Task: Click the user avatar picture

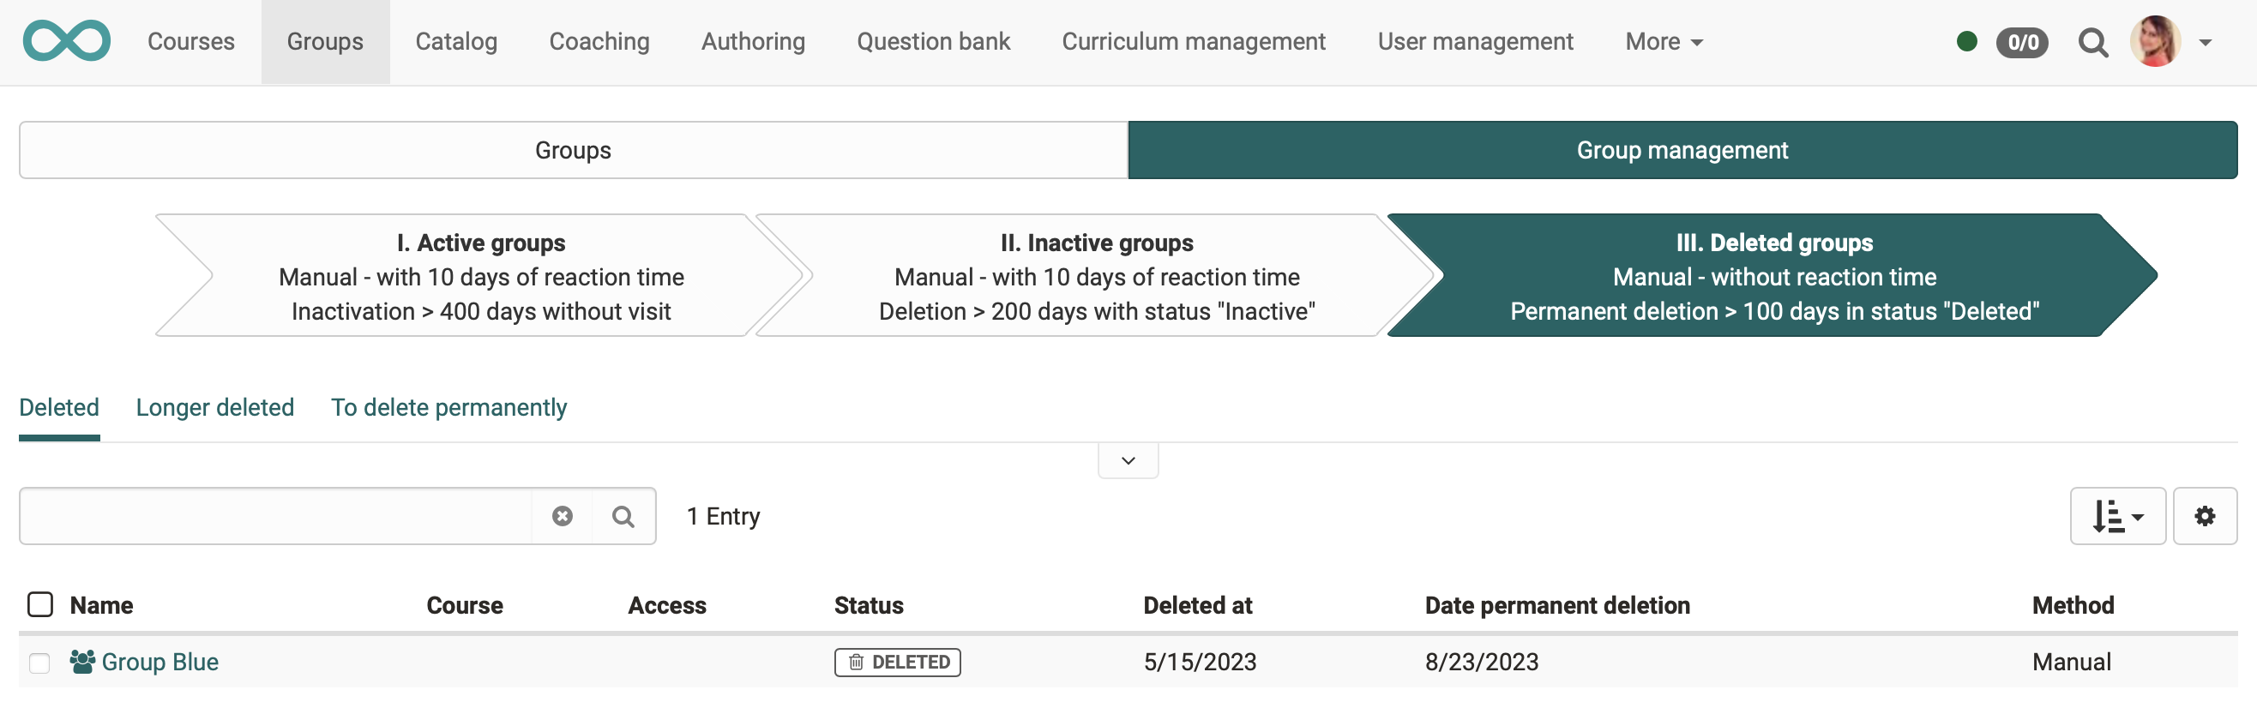Action: [2155, 41]
